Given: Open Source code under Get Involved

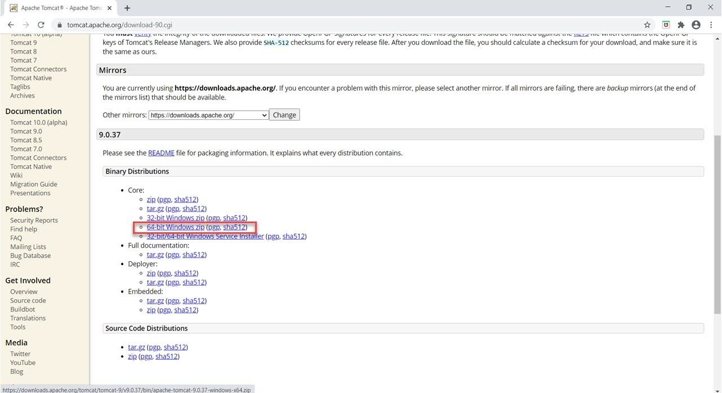Looking at the screenshot, I should pos(28,301).
